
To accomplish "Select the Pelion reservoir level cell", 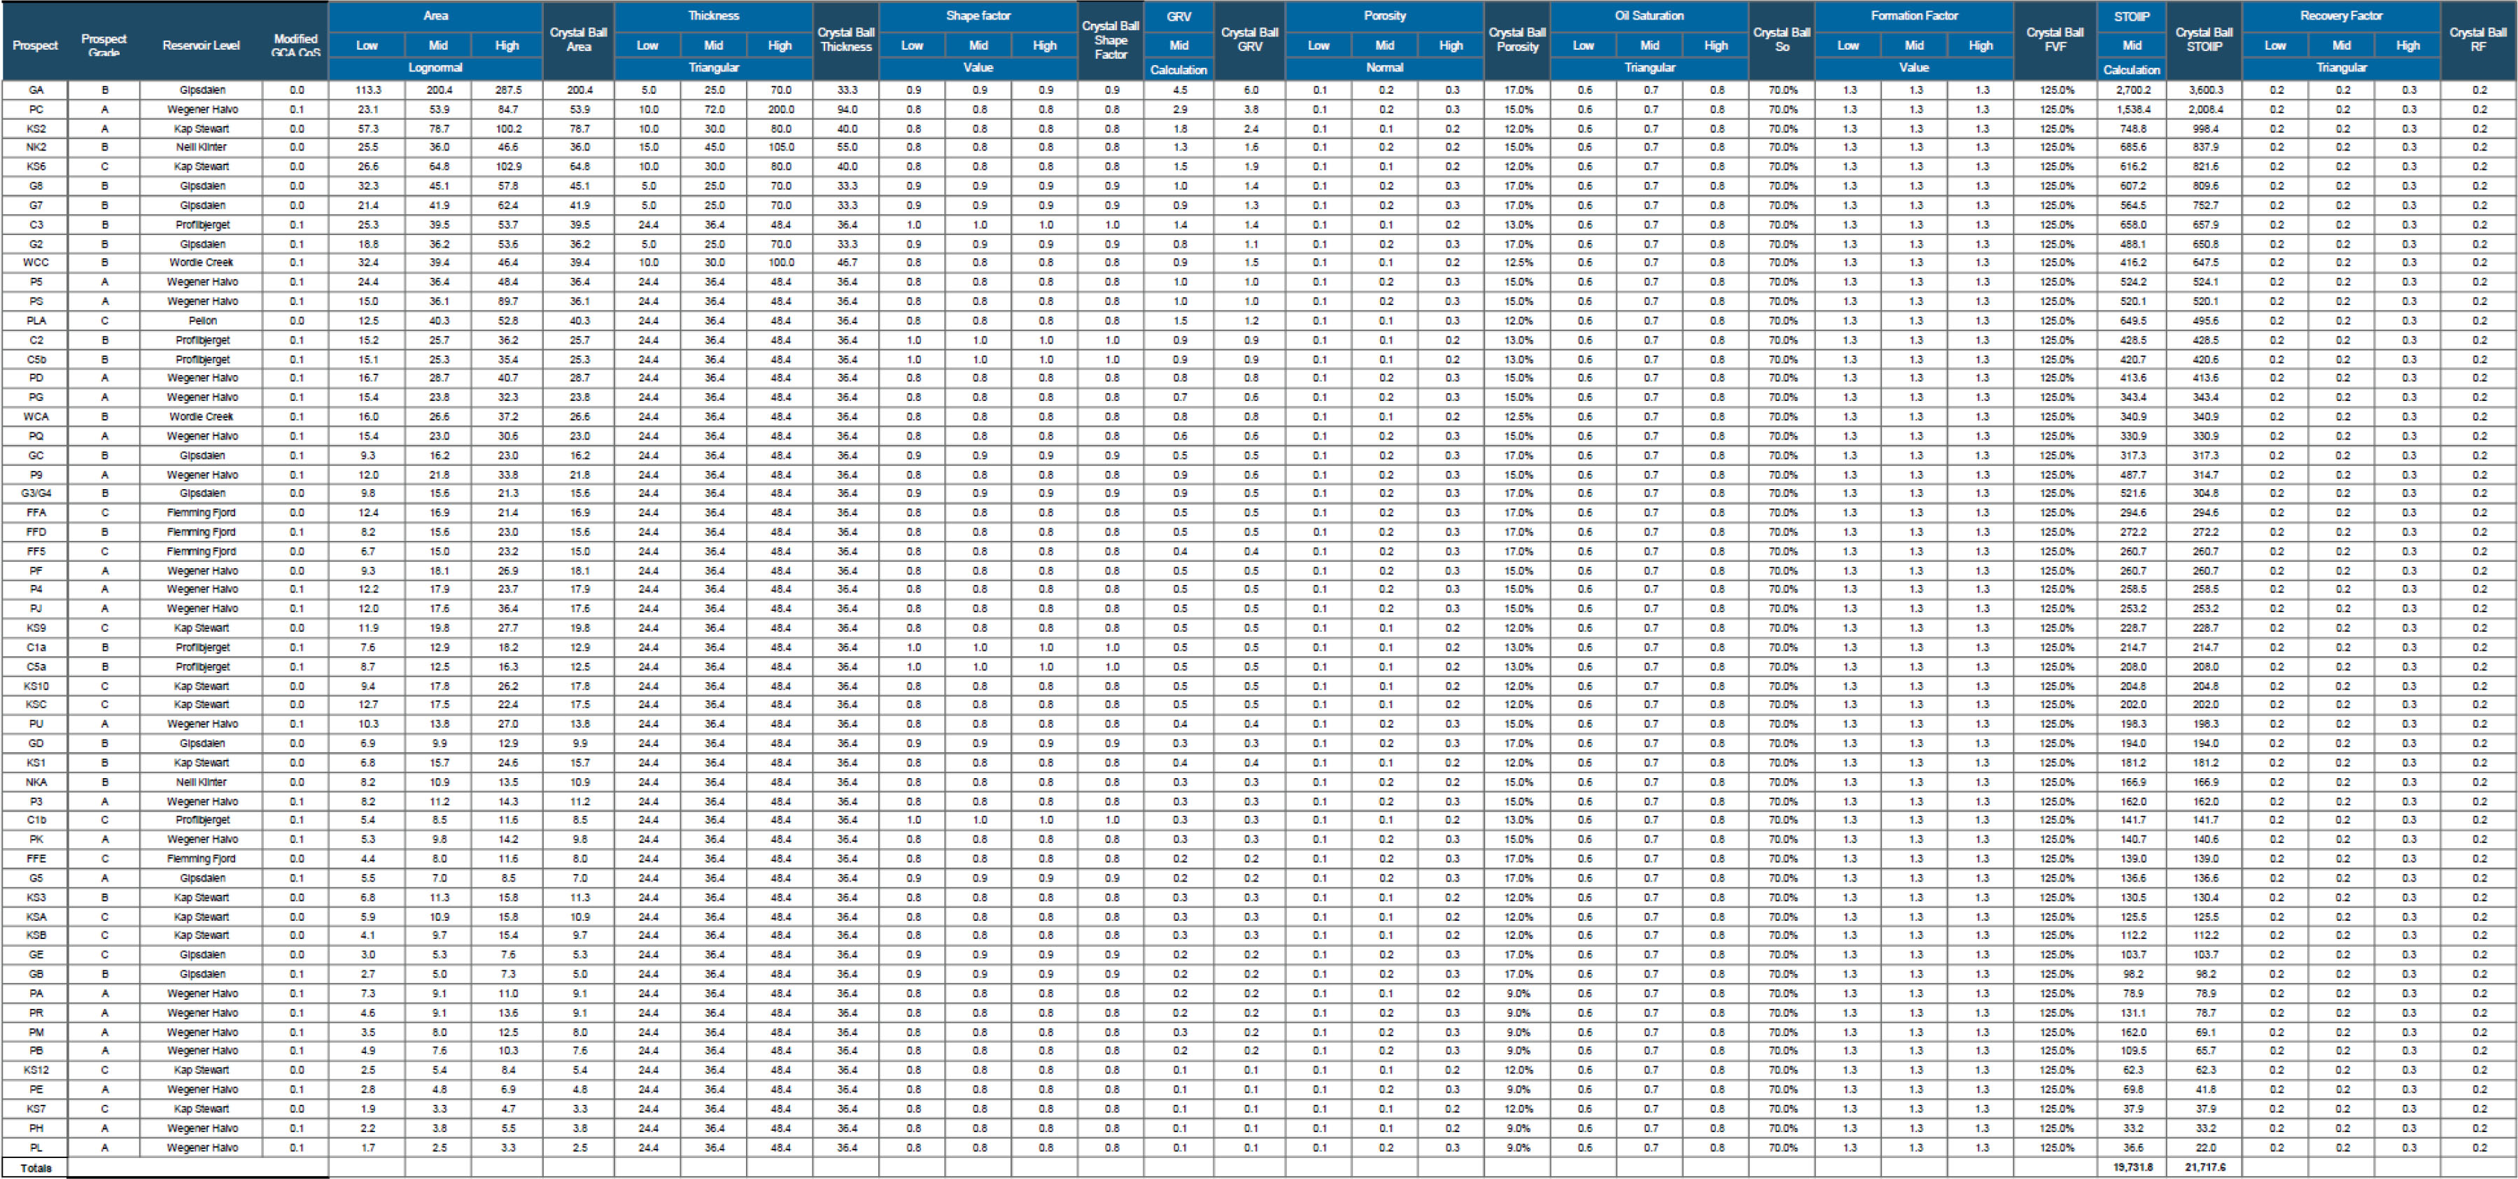I will tap(202, 320).
